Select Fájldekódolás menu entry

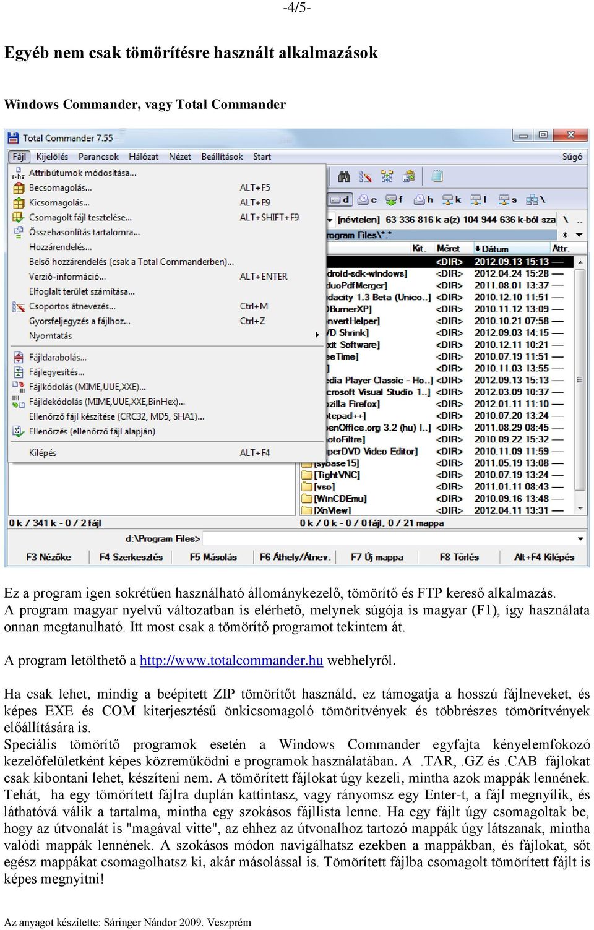click(x=166, y=402)
